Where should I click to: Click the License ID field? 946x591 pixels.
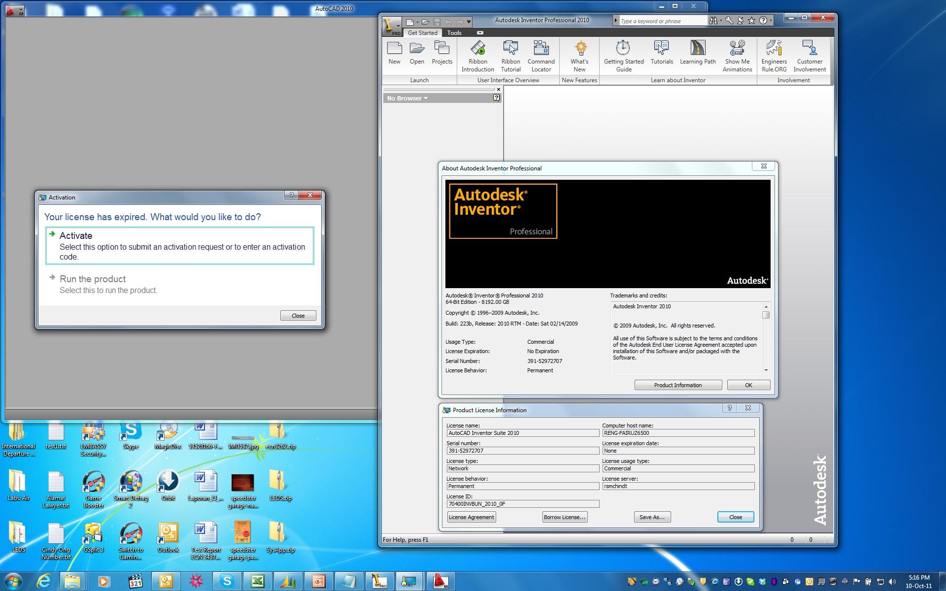[x=523, y=504]
